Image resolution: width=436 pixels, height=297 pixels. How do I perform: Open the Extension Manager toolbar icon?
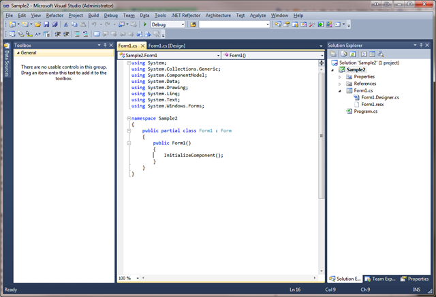329,24
